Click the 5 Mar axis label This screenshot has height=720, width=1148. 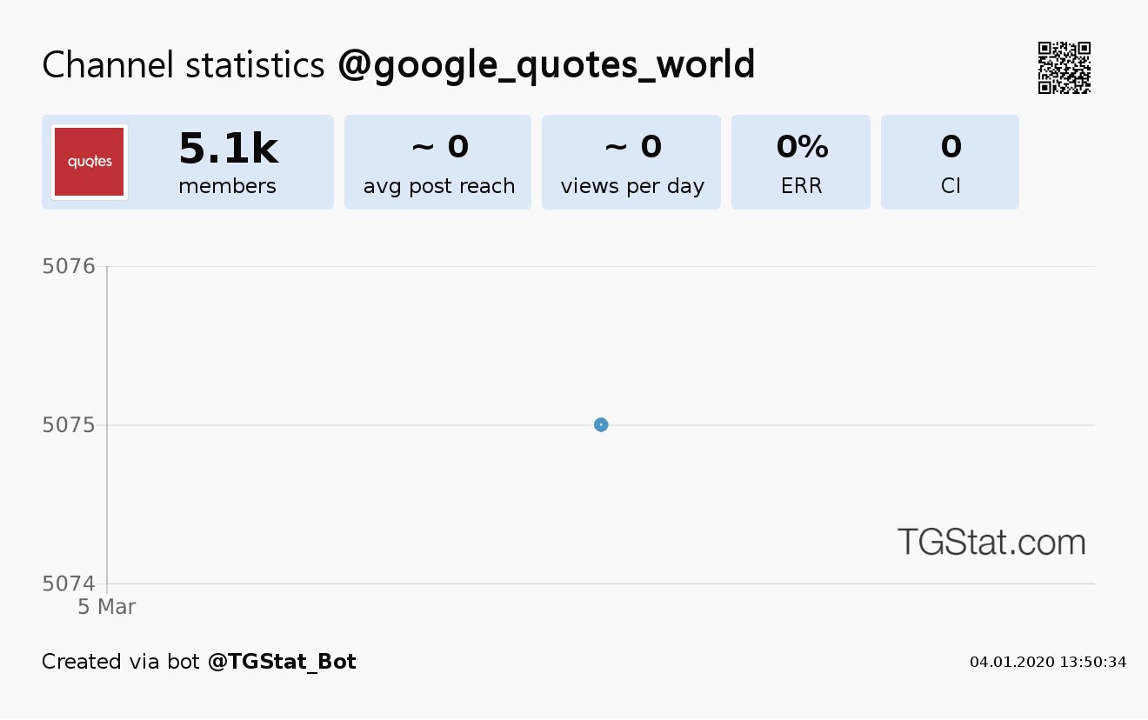107,607
